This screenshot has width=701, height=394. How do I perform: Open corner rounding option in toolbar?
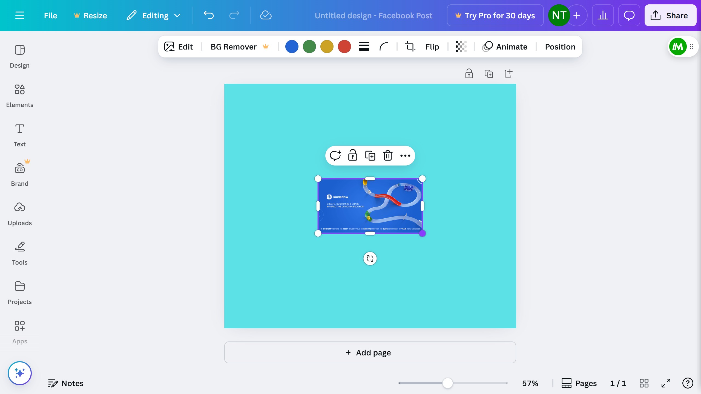click(x=384, y=47)
